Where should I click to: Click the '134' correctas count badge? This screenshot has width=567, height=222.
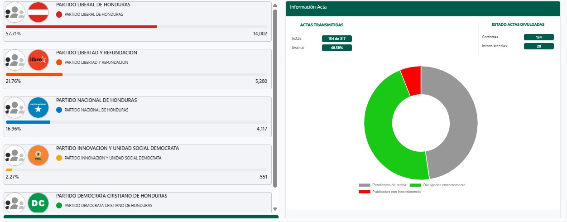[538, 38]
